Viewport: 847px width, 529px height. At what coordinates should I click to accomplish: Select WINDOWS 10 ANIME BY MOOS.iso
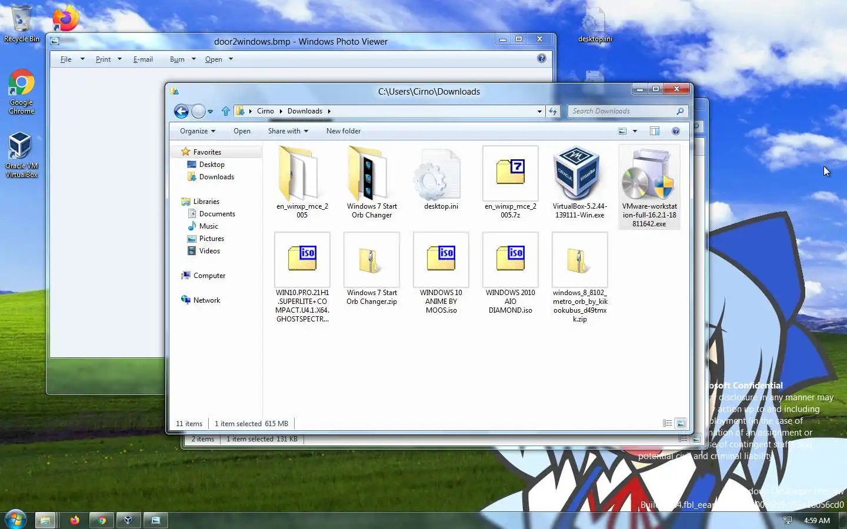(441, 273)
